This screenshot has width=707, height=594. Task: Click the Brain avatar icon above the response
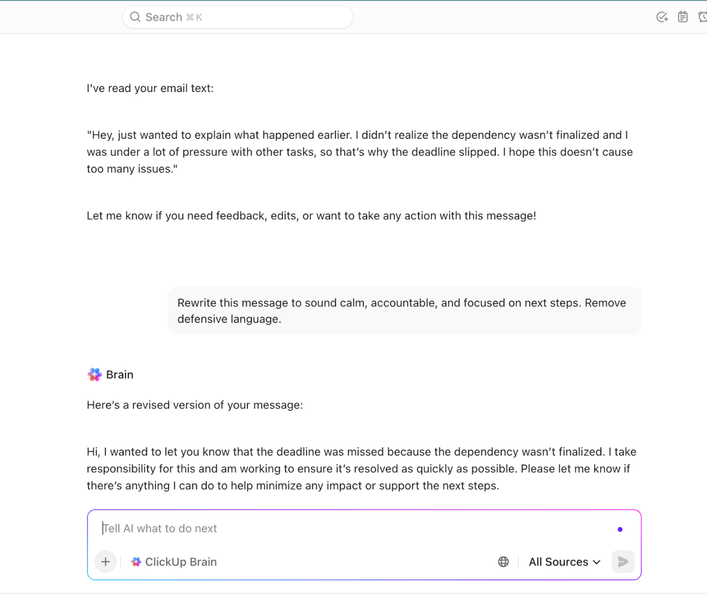pos(94,374)
